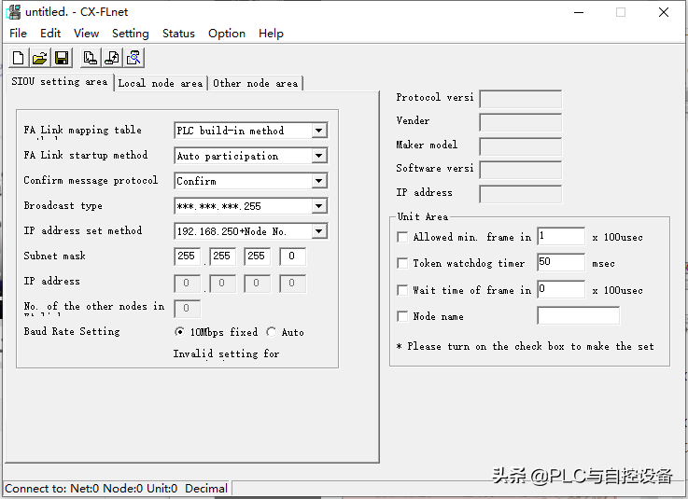Click the Save floppy disk icon

(62, 59)
